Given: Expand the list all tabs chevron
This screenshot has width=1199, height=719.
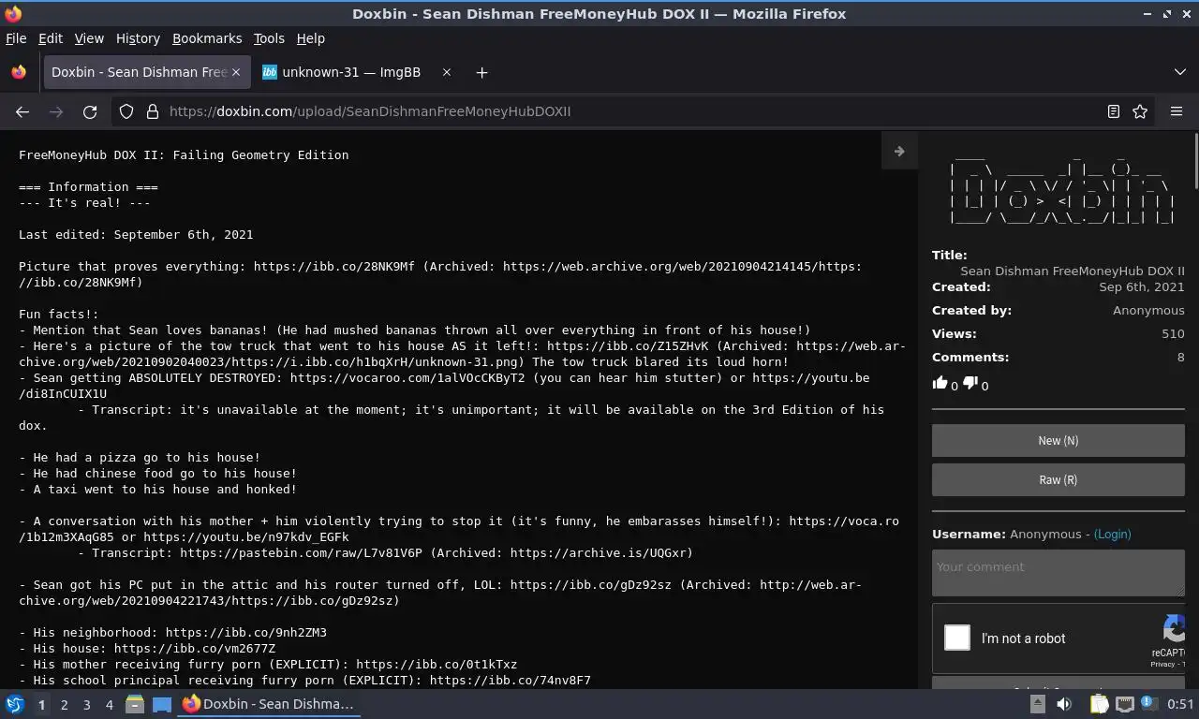Looking at the screenshot, I should pos(1180,72).
